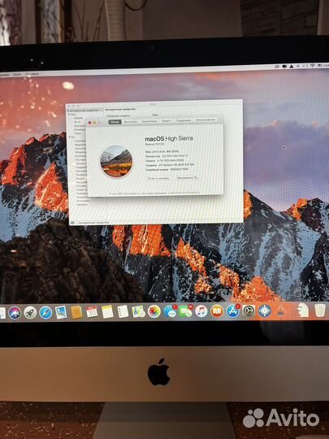Image resolution: width=329 pixels, height=439 pixels.
Task: Open the Окно menu in menu bar
Action: [17, 75]
